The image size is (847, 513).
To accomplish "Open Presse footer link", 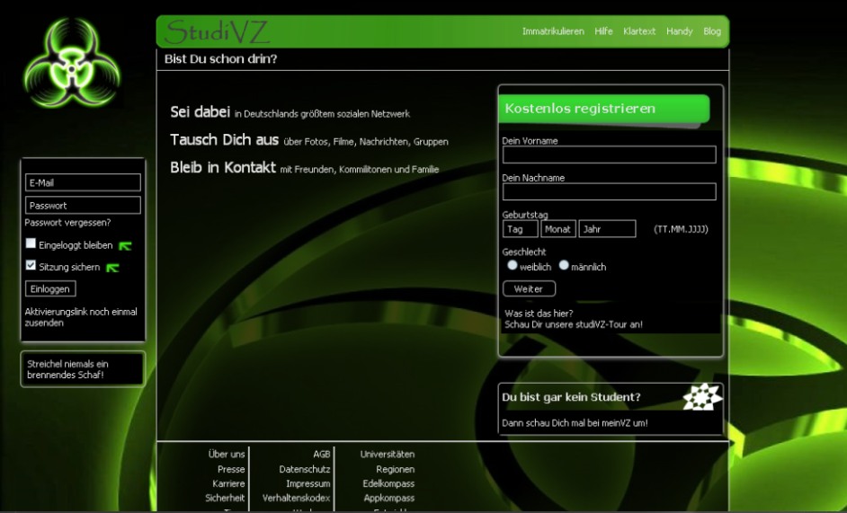I will 231,469.
